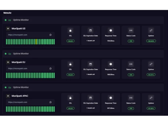Screen dimensions: 168x126
Task: Click the copy URL icon for MonSpark EU
Action: coord(50,69)
